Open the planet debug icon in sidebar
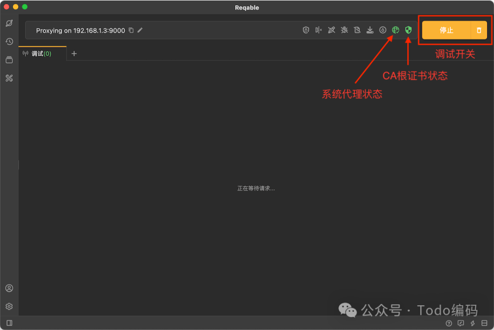Image resolution: width=494 pixels, height=330 pixels. pos(9,23)
